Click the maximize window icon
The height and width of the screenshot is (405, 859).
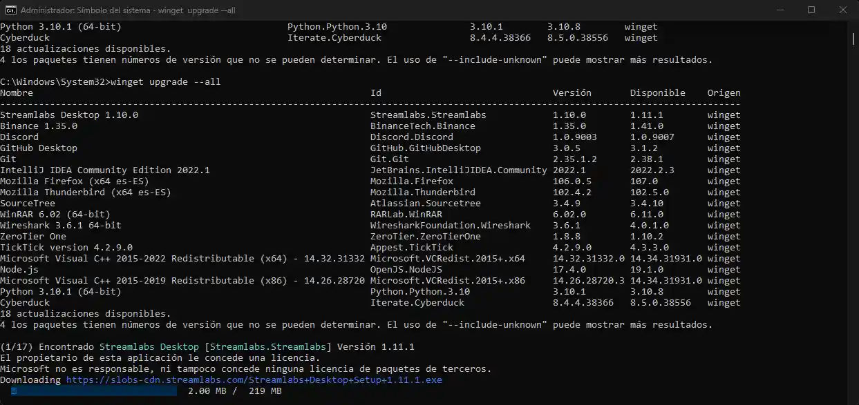pyautogui.click(x=811, y=10)
